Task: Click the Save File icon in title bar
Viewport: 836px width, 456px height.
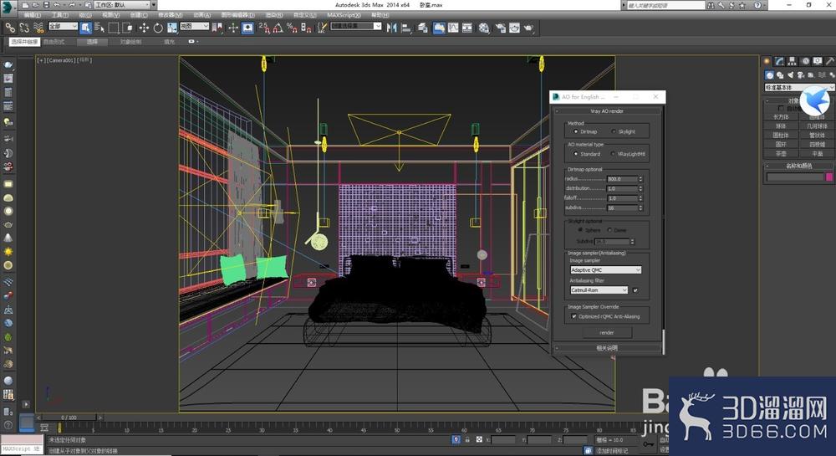Action: [46, 5]
